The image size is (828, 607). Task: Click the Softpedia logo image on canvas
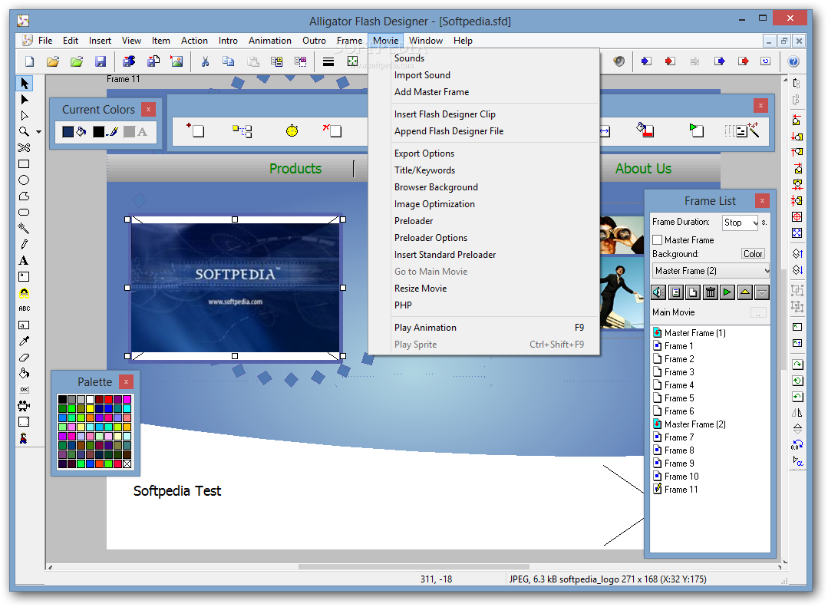(235, 288)
